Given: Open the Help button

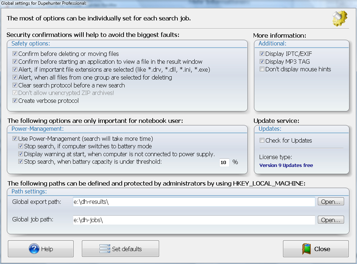Looking at the screenshot, I should tap(41, 249).
